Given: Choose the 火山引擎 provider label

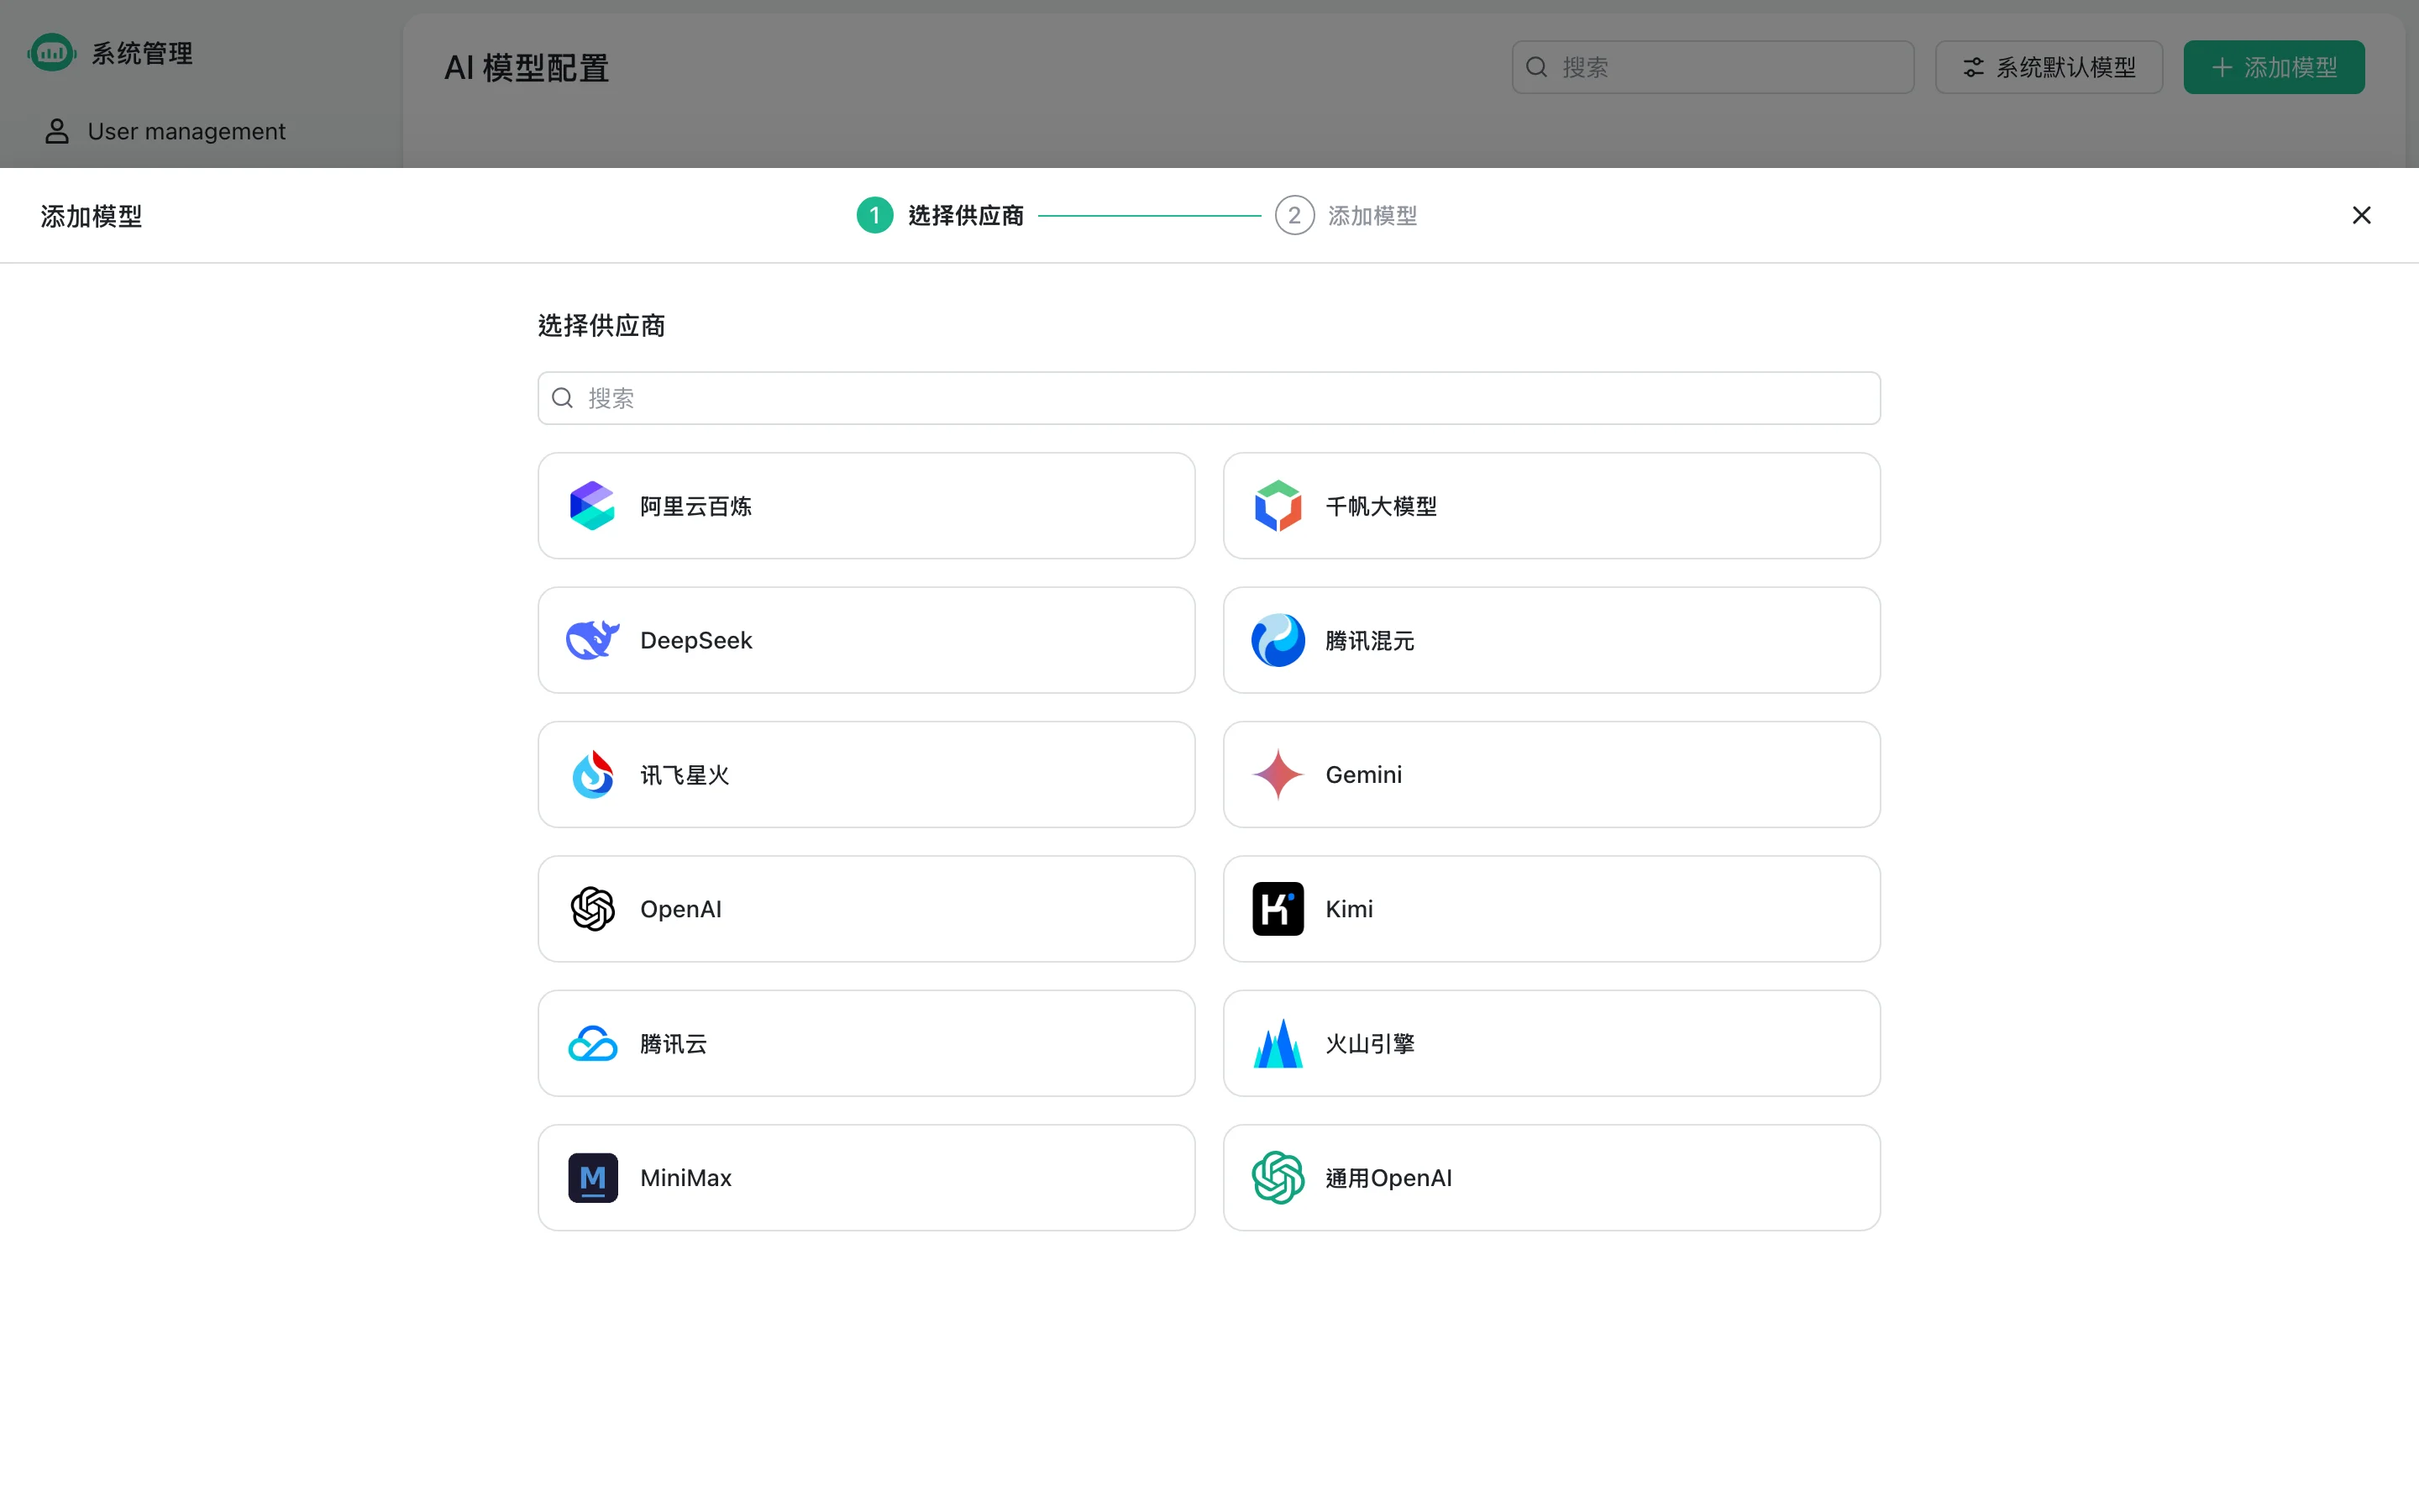Looking at the screenshot, I should coord(1369,1044).
